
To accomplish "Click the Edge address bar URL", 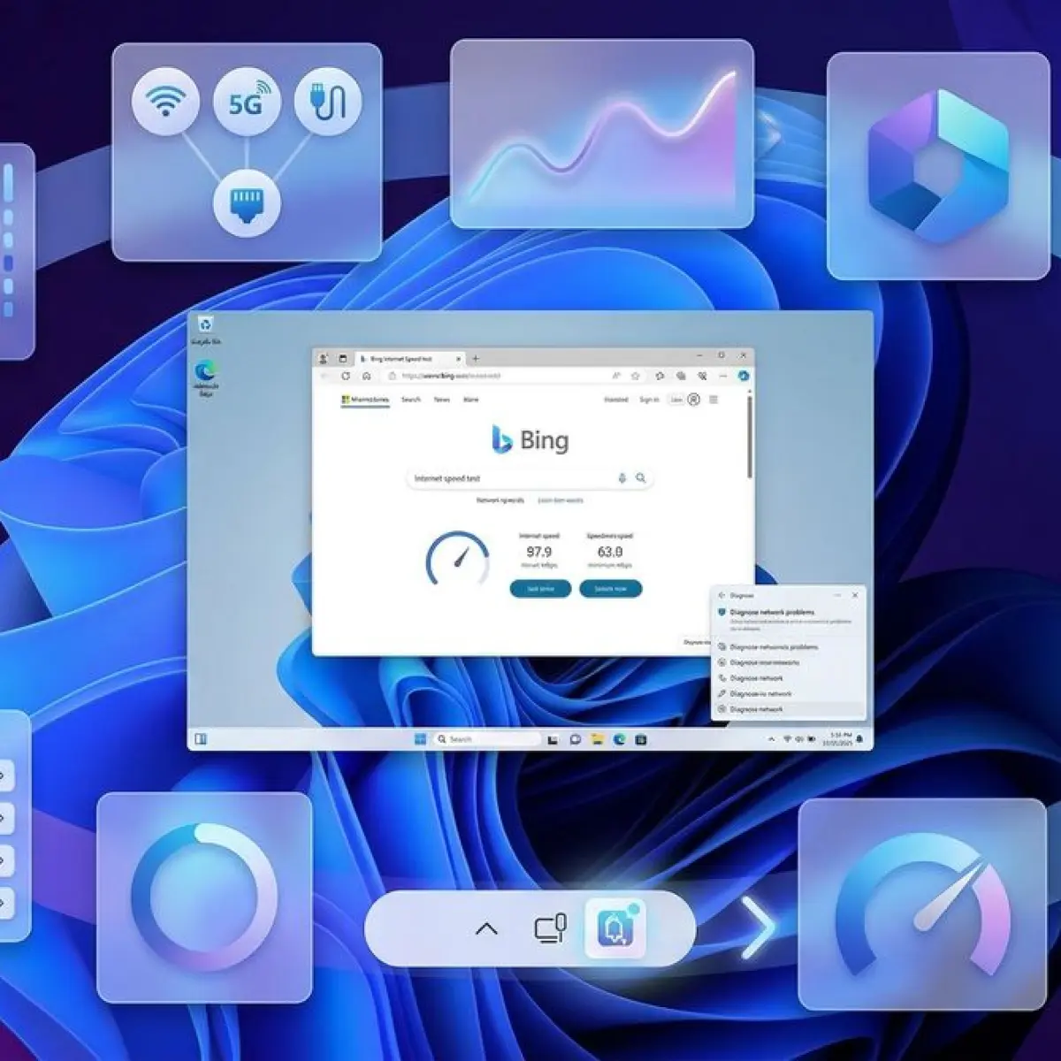I will tap(450, 376).
